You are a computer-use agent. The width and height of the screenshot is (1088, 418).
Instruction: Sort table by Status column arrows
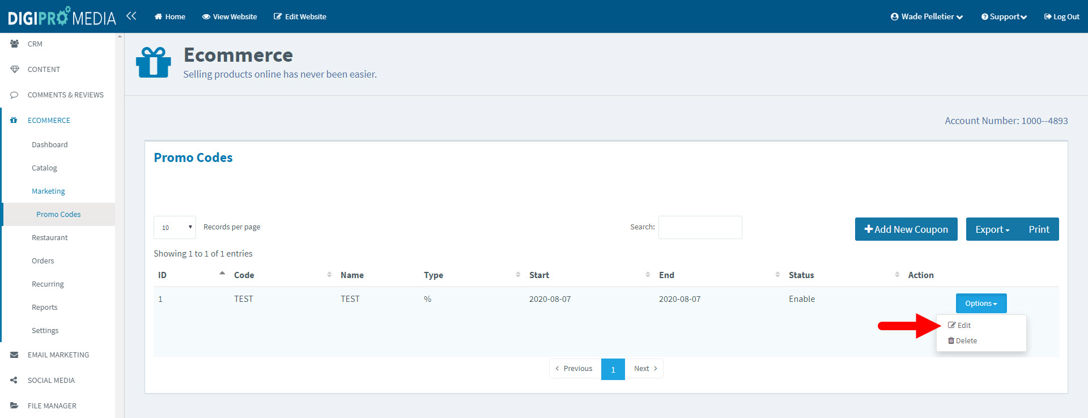coord(897,275)
